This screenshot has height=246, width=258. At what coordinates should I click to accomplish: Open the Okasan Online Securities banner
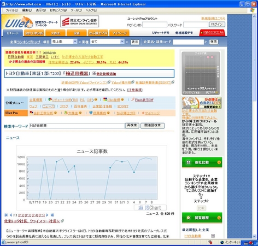79,21
